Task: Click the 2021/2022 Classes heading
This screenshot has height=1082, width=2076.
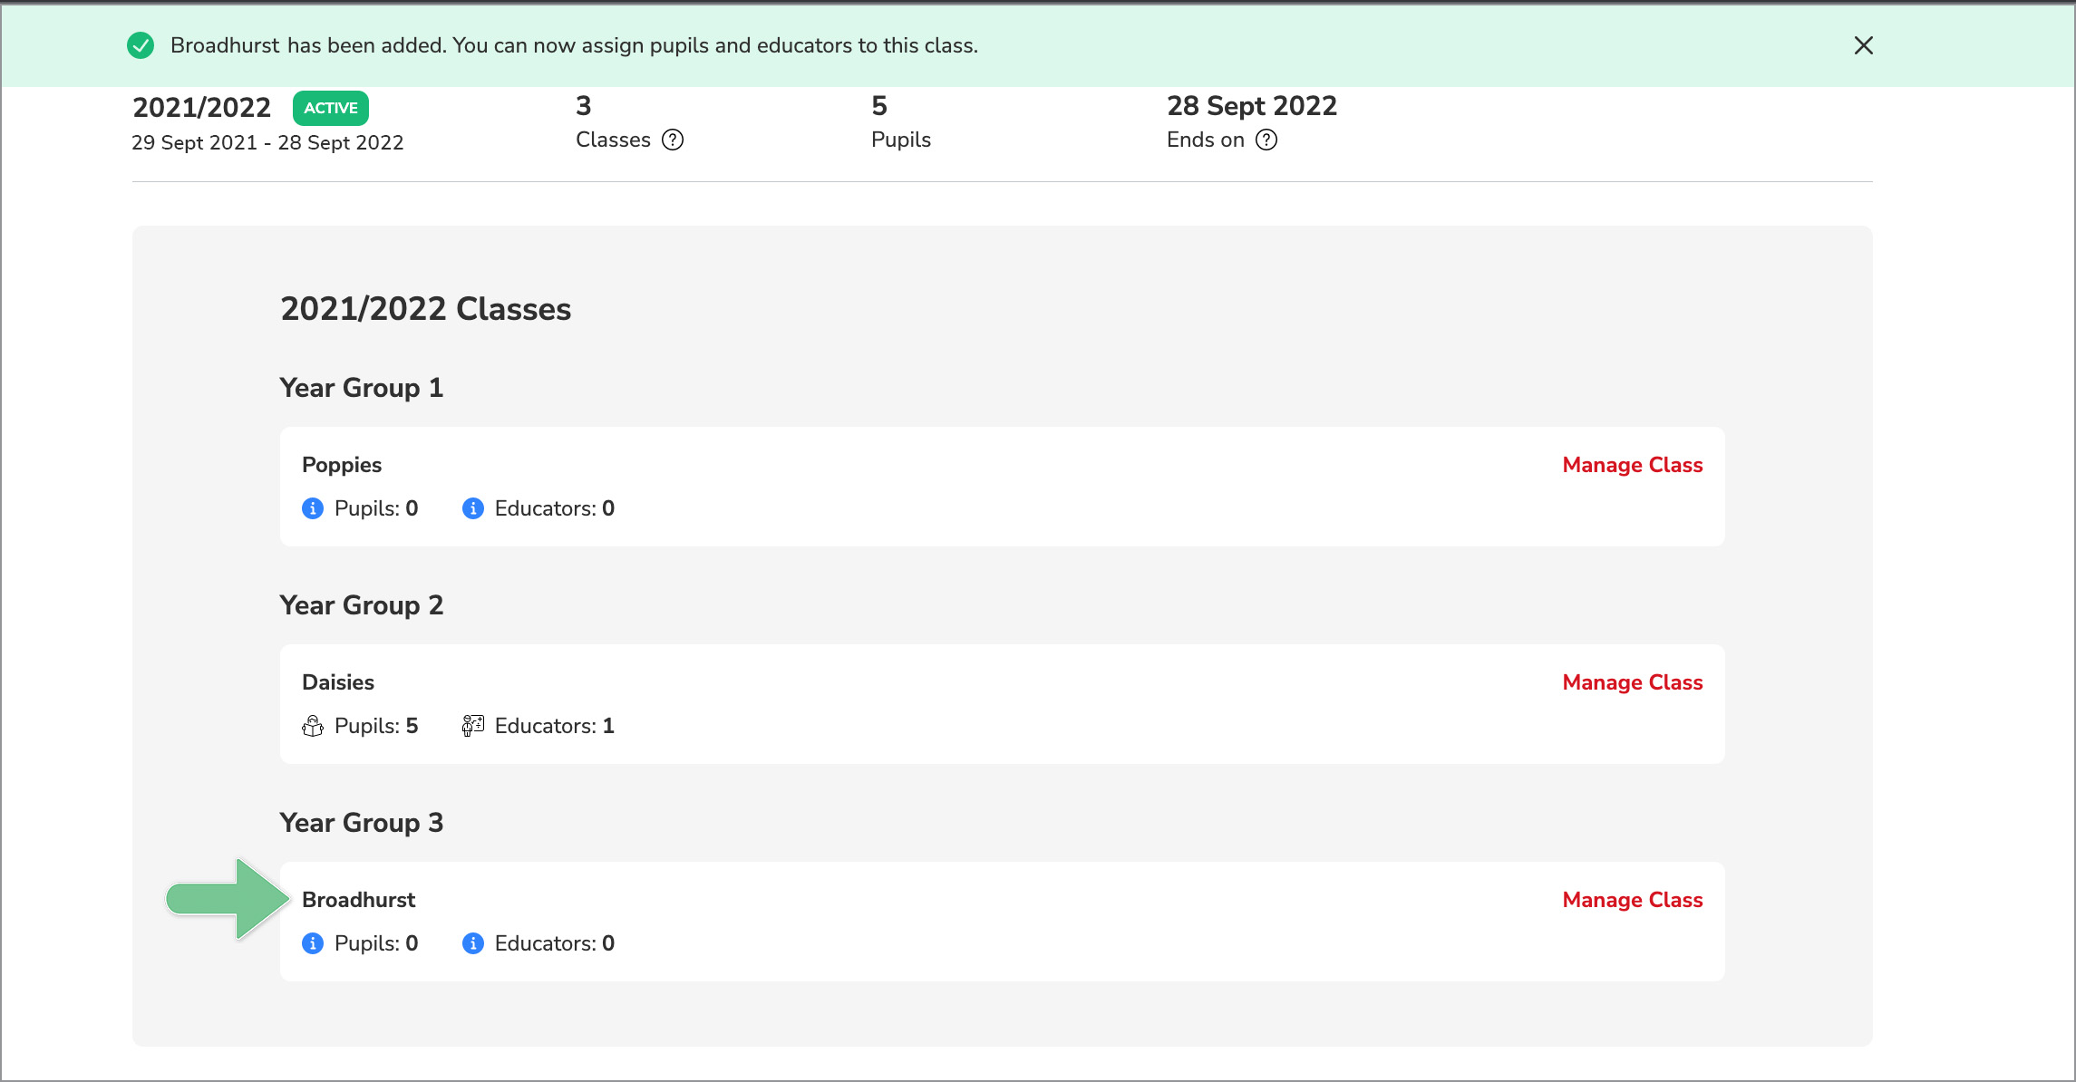Action: tap(425, 309)
